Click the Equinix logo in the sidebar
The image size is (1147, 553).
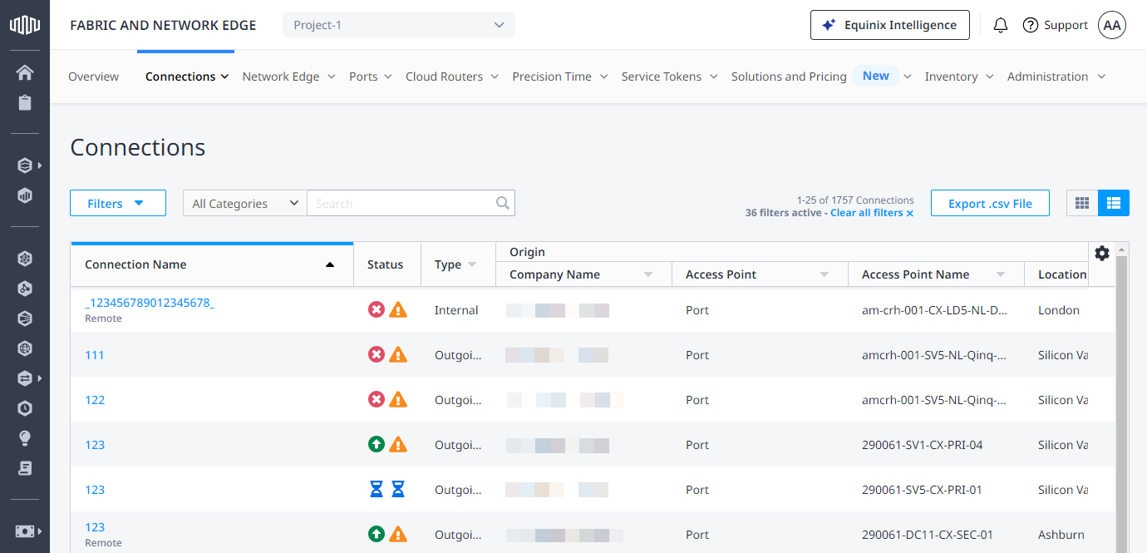[x=25, y=25]
